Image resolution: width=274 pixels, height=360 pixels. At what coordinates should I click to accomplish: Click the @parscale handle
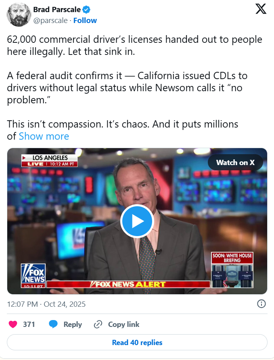(x=50, y=20)
